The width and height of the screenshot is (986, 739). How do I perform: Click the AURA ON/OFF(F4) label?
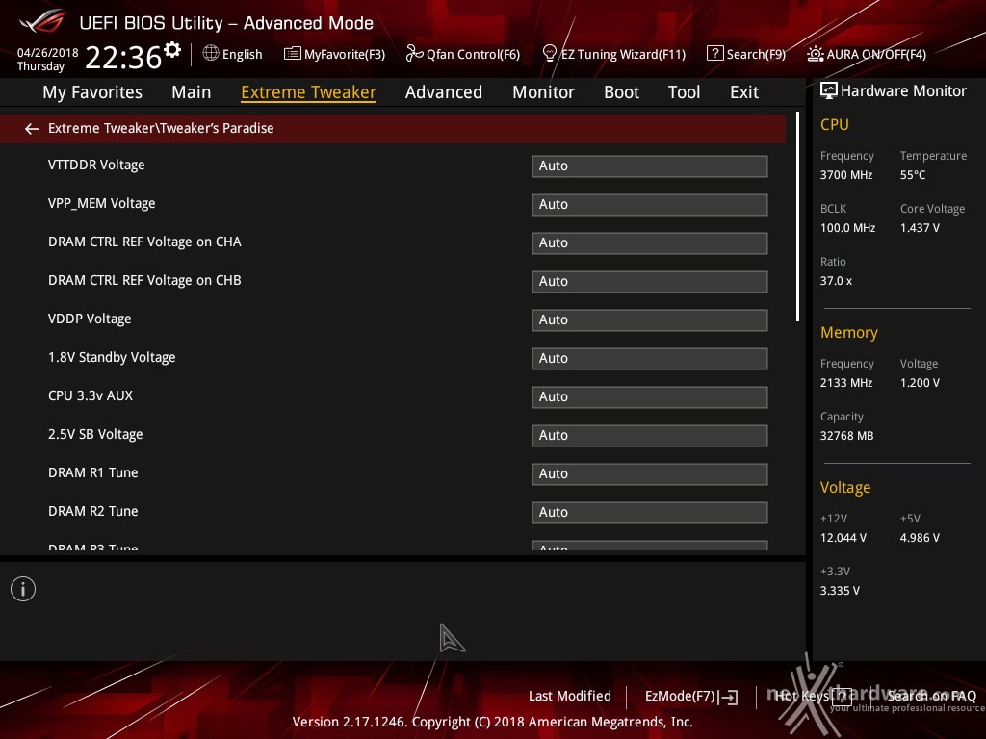pos(876,55)
